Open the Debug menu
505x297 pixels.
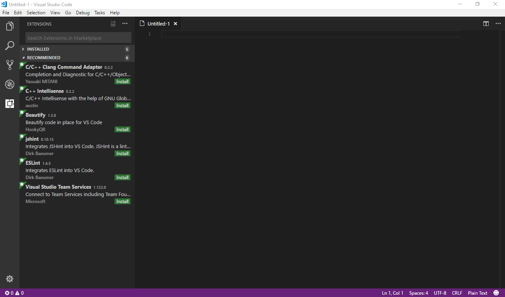click(x=83, y=13)
